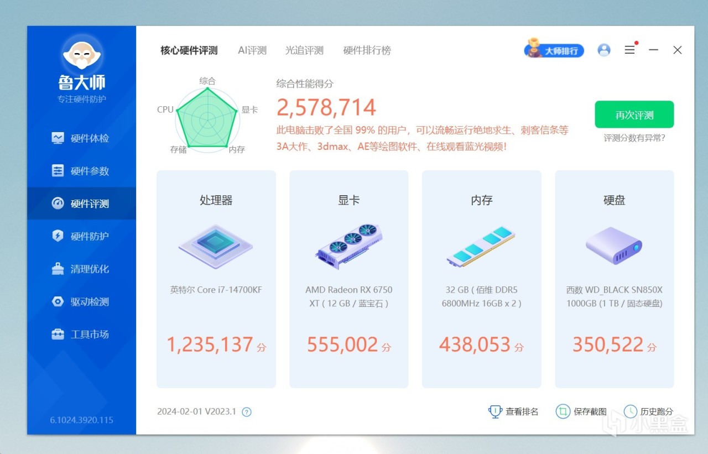708x454 pixels.
Task: Click the total score 2,578,714
Action: coord(326,107)
